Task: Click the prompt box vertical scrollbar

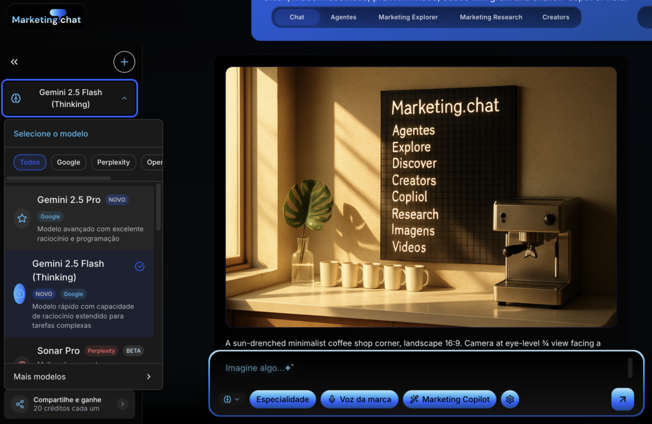Action: pyautogui.click(x=630, y=367)
